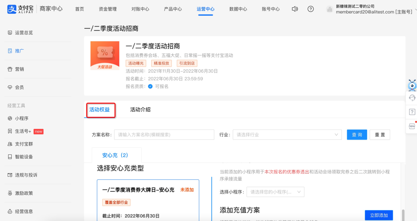Click the headset customer service icon
The image size is (417, 221).
pos(412,98)
